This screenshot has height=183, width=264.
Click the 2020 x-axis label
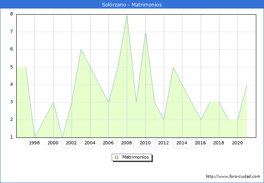click(x=237, y=143)
